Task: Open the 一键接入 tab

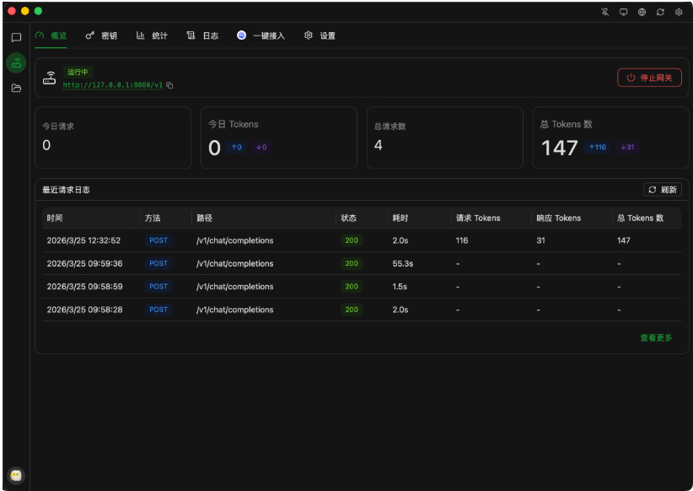Action: tap(261, 35)
